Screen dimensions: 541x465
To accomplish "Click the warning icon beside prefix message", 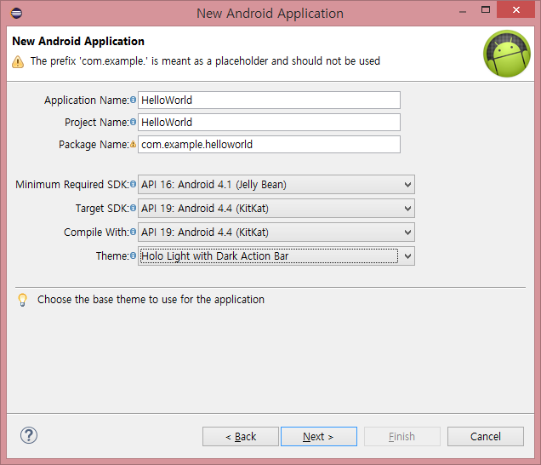I will coord(18,62).
